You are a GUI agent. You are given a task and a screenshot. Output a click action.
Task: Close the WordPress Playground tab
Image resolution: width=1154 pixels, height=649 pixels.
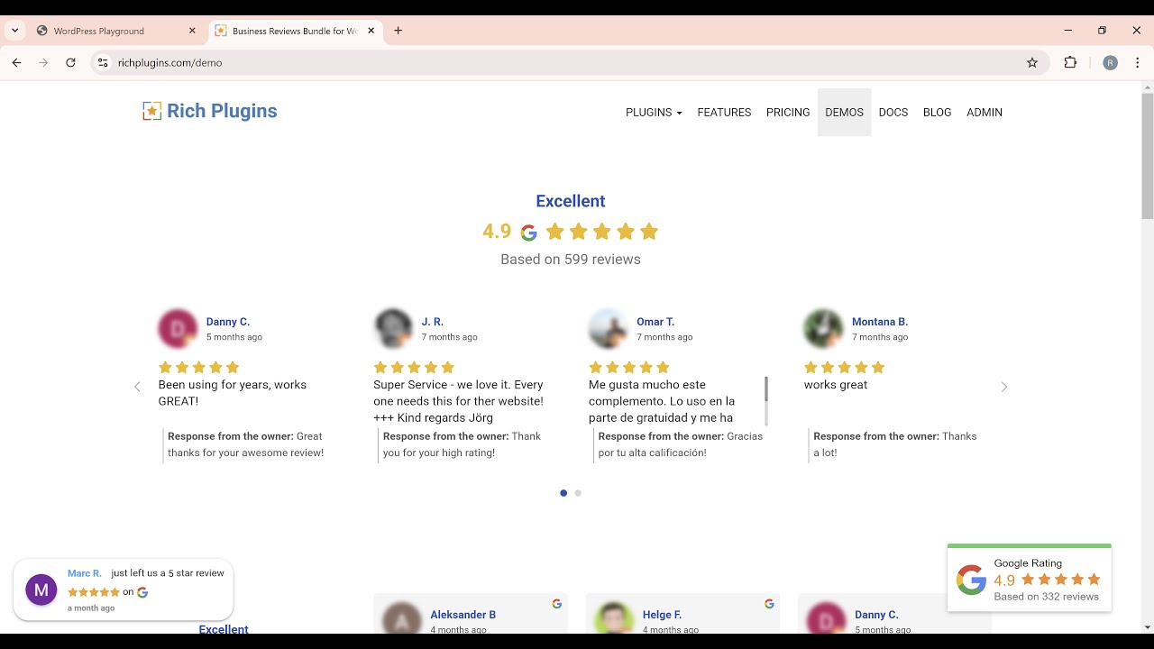tap(192, 31)
